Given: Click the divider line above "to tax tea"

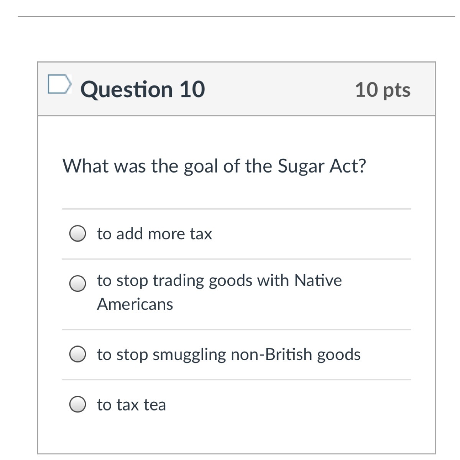Looking at the screenshot, I should point(236,380).
